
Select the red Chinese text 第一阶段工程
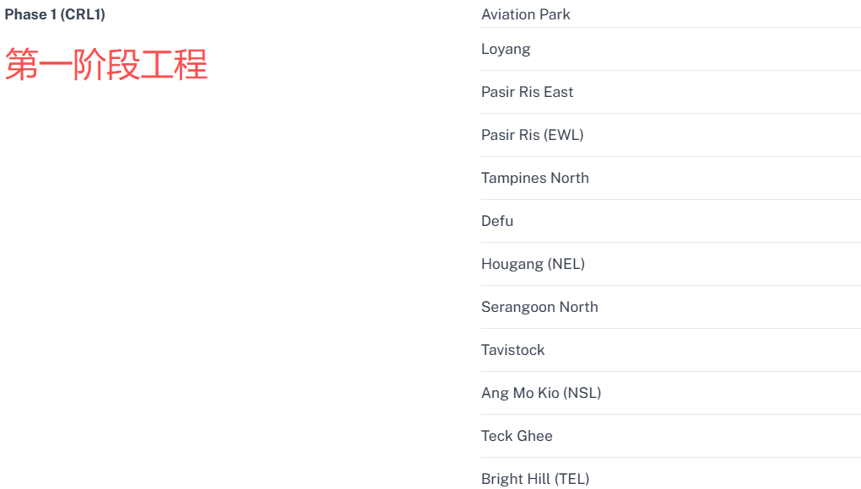point(106,65)
